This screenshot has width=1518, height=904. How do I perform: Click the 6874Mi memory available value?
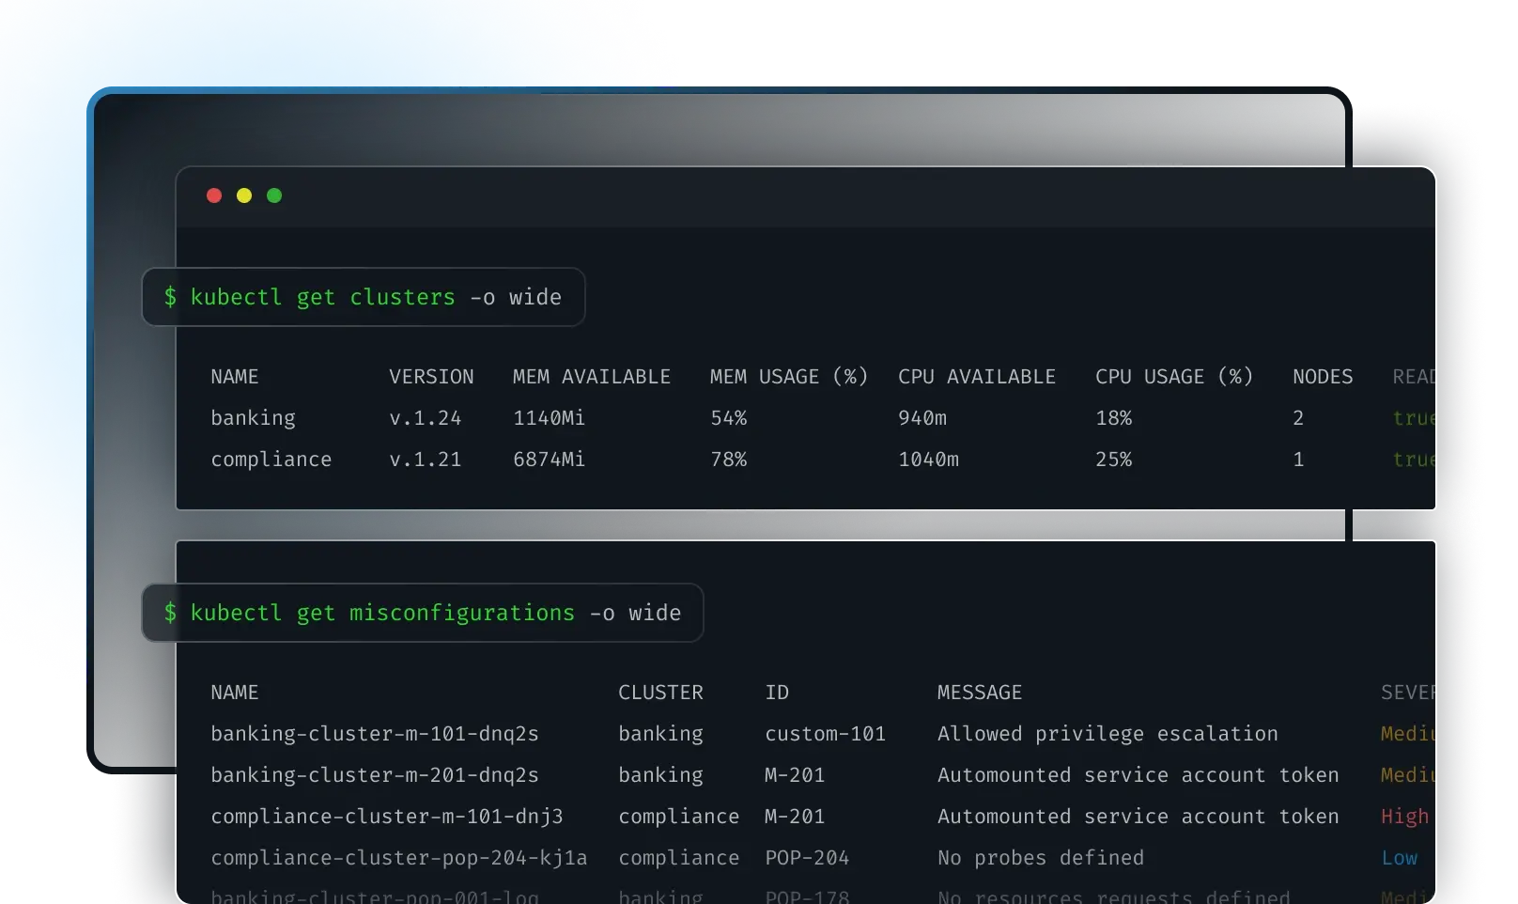[549, 460]
